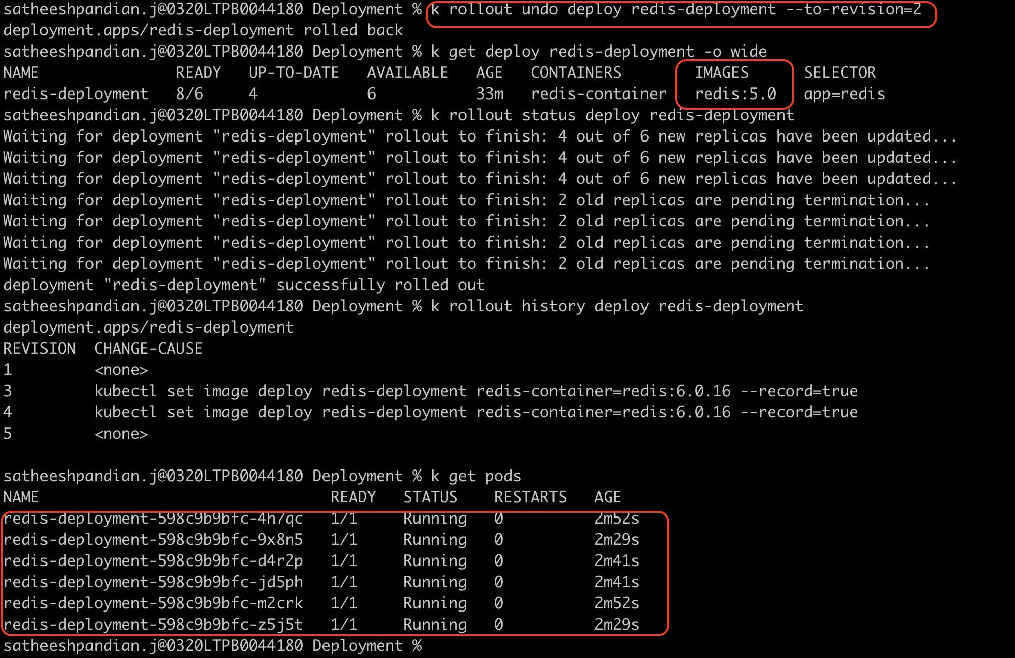Click the READY value 8/6
Viewport: 1015px width, 658px height.
[x=189, y=94]
